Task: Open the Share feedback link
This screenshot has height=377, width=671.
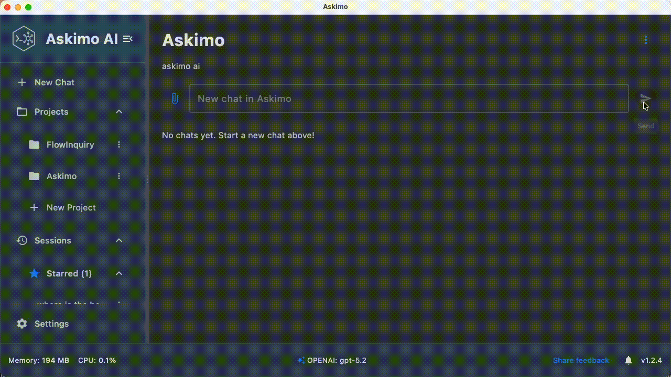Action: 581,360
